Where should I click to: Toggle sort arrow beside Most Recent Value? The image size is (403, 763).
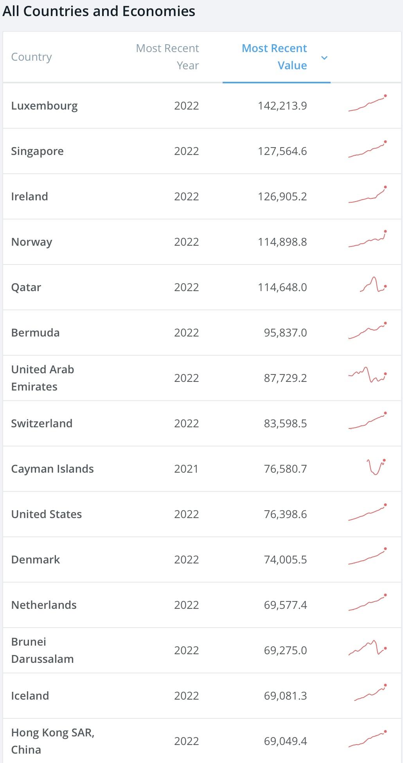click(x=324, y=58)
